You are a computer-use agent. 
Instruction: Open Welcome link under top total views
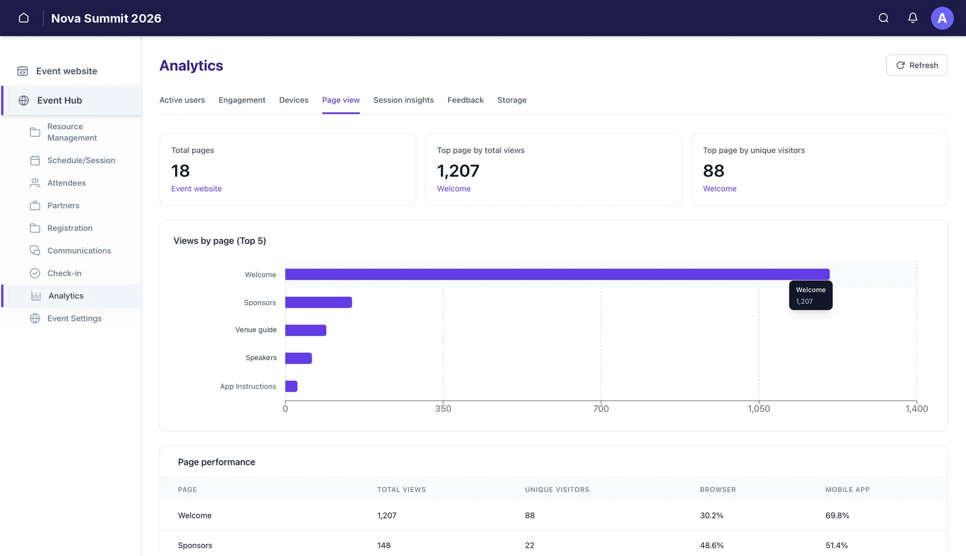(453, 189)
